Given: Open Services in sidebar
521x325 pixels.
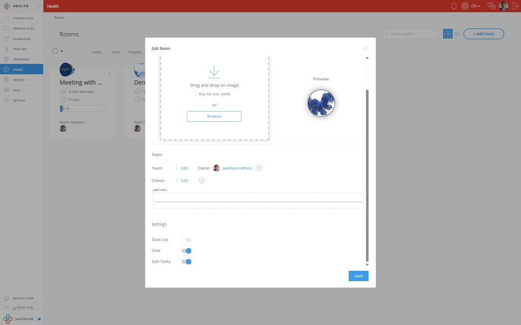Looking at the screenshot, I should click(21, 80).
